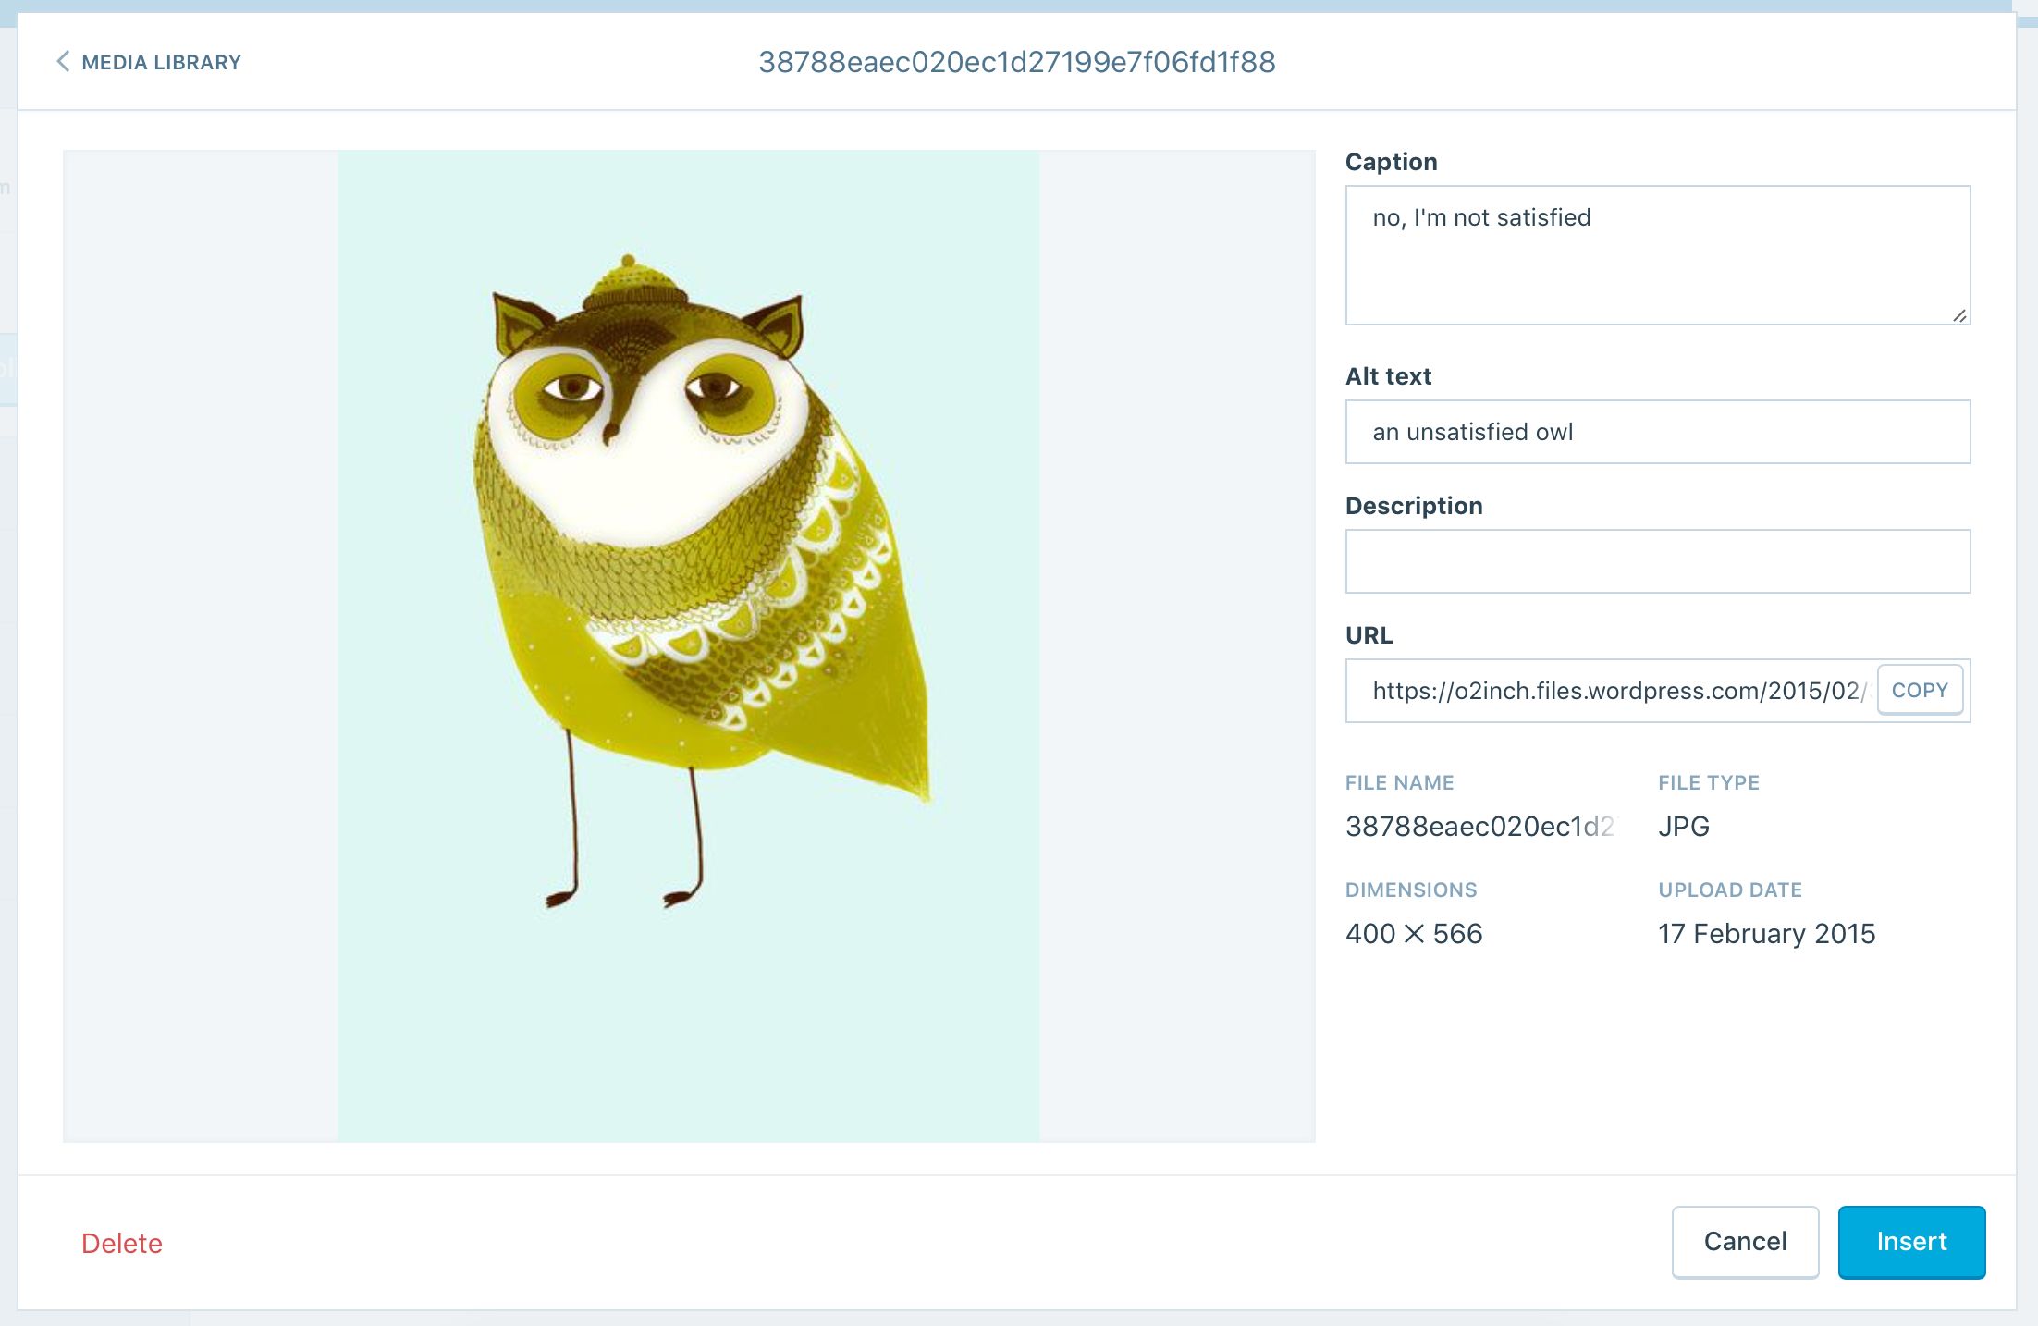Click the Caption label

coord(1392,162)
